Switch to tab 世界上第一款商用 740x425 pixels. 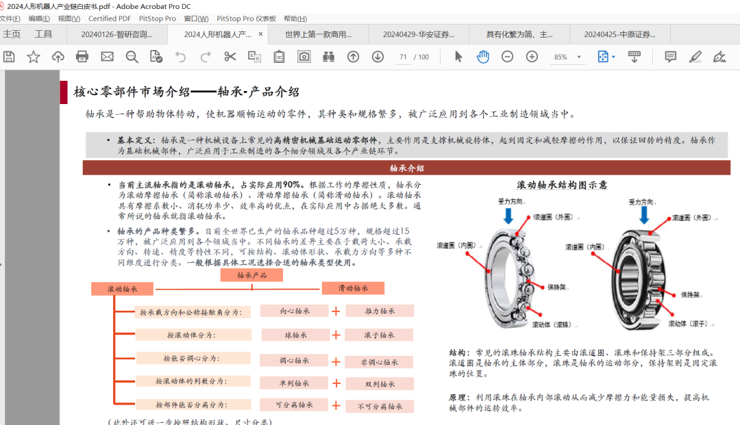click(x=319, y=34)
